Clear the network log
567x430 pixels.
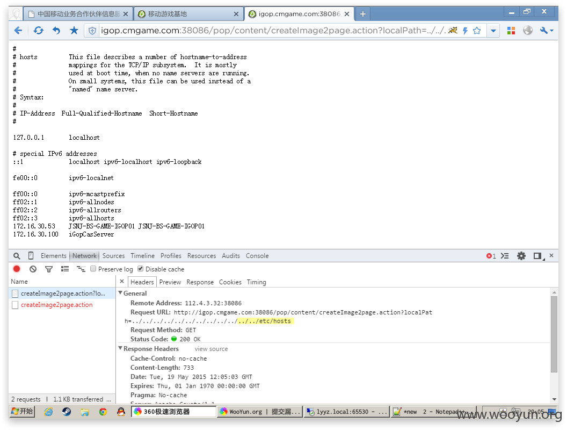point(33,269)
